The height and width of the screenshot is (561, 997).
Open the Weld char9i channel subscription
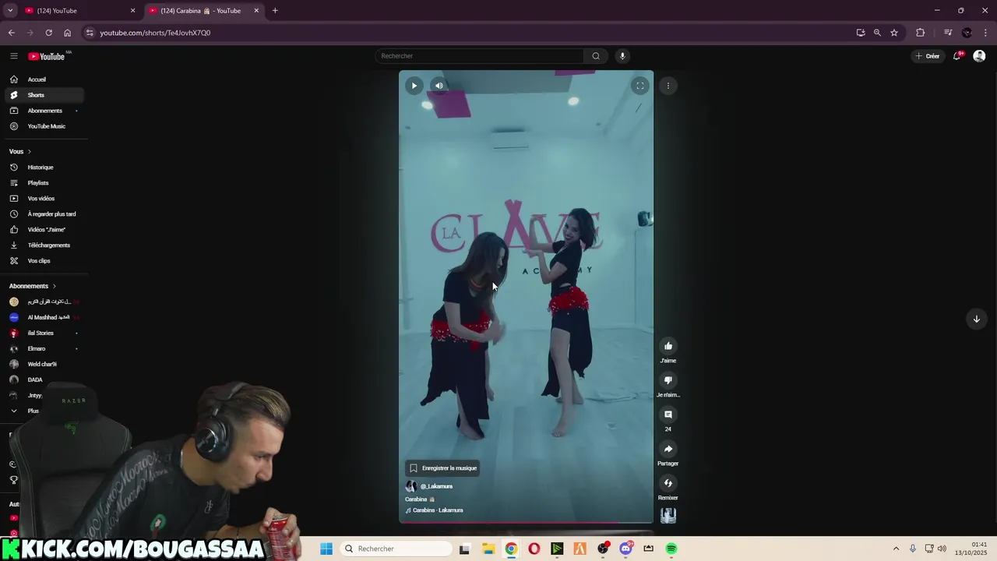(x=44, y=364)
